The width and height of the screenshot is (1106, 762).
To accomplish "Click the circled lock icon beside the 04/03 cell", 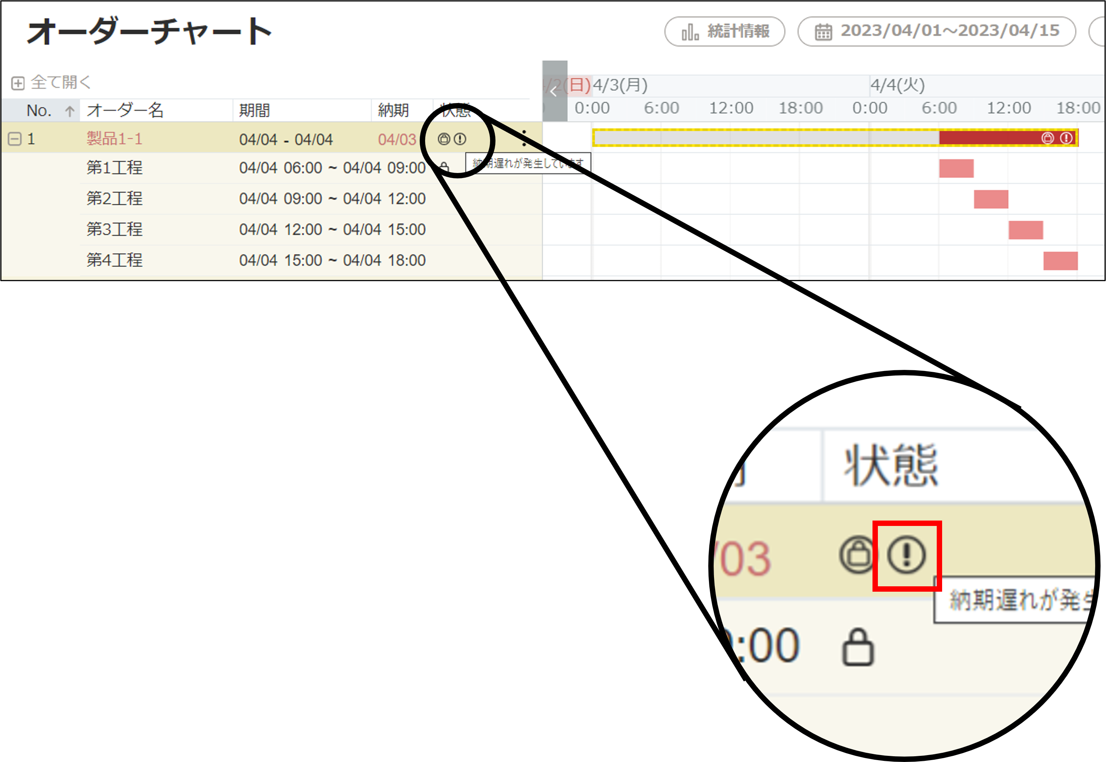I will (444, 139).
